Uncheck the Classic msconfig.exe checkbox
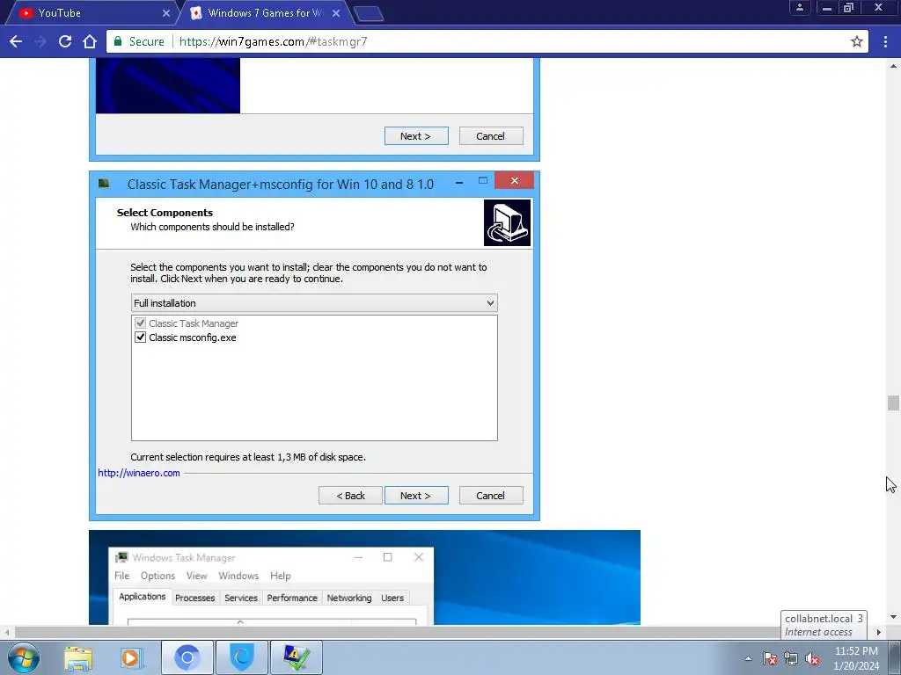This screenshot has height=675, width=901. (140, 337)
